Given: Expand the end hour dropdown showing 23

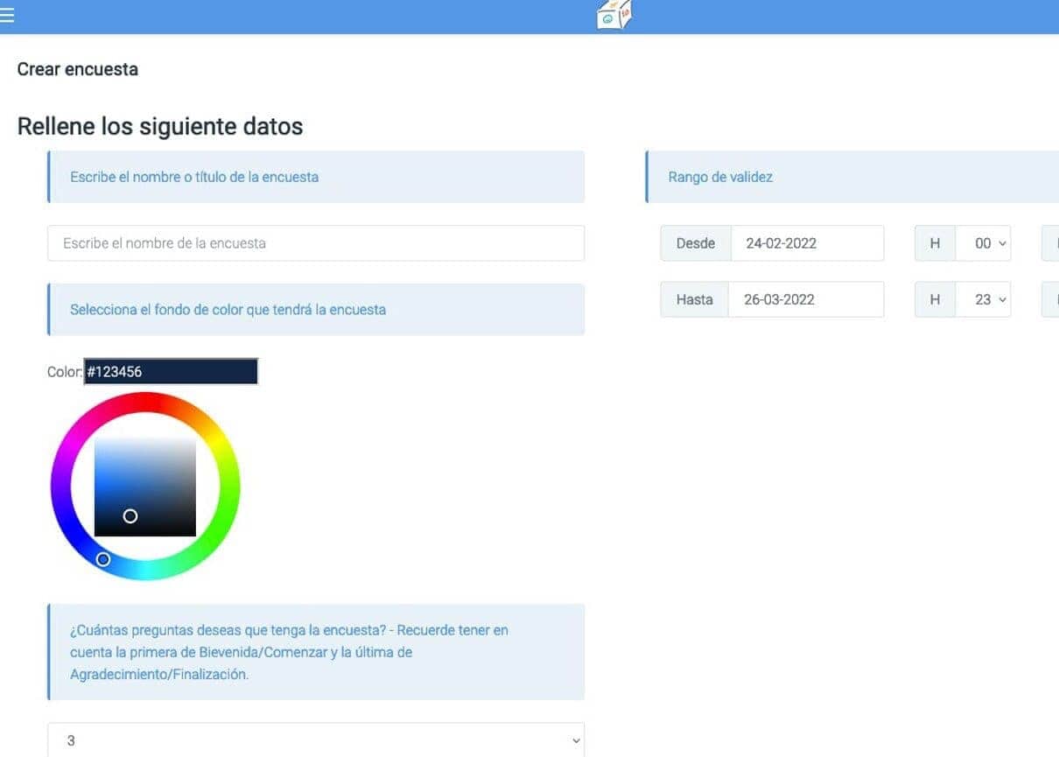Looking at the screenshot, I should [x=984, y=299].
